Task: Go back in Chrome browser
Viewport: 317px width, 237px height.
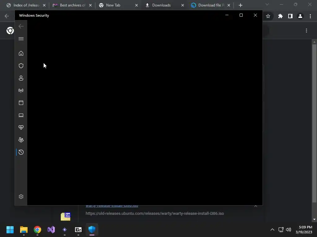Action: 7,16
